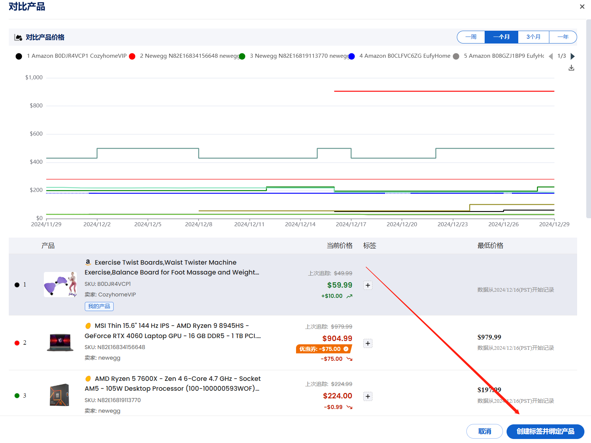Open MSI Thin 15.6" product title link
The image size is (591, 443).
173,331
